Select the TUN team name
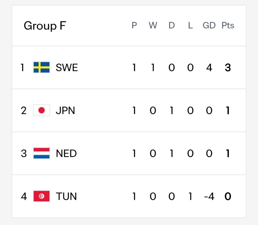This screenshot has width=258, height=225. coord(66,196)
